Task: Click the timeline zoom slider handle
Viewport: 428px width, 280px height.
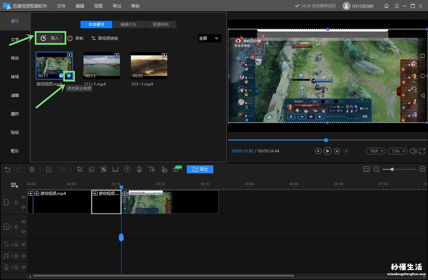Action: click(392, 169)
